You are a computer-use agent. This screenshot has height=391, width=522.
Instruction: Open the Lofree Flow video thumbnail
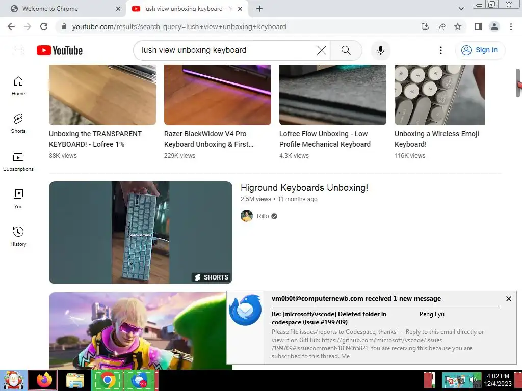coord(332,95)
